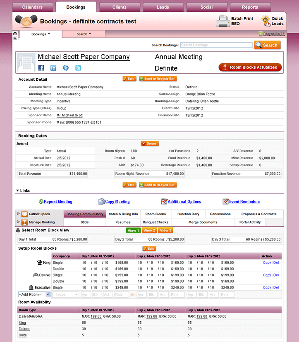Viewport: 299px width, 342px height.
Task: Open the Suite room availability link
Action: click(23, 335)
